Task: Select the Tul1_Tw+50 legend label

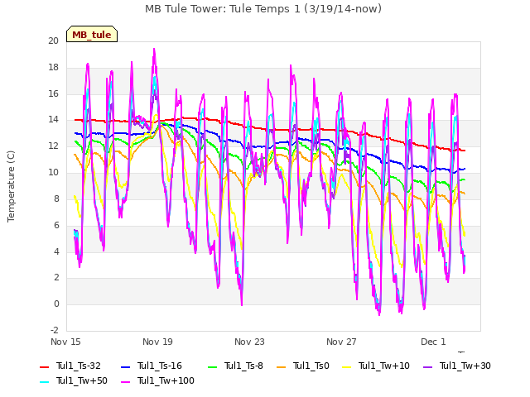Action: (x=82, y=380)
